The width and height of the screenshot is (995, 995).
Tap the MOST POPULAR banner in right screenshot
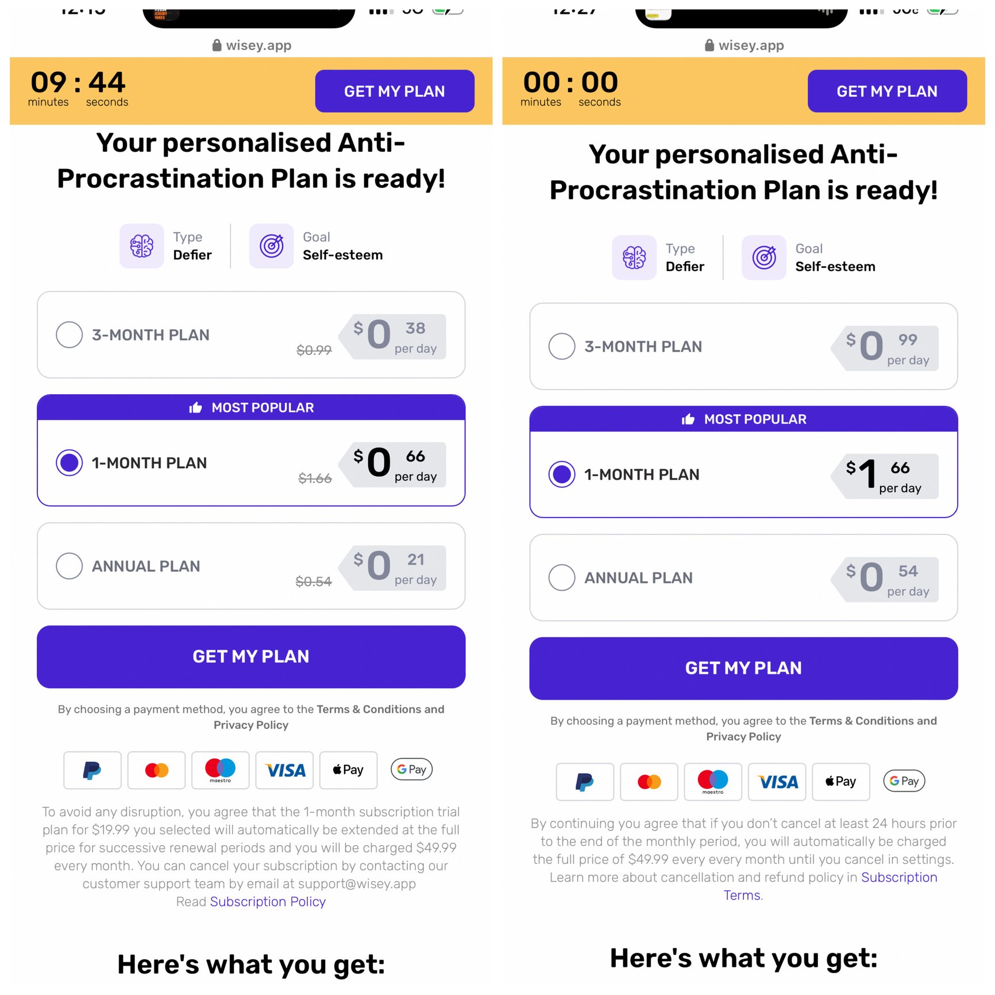[743, 419]
